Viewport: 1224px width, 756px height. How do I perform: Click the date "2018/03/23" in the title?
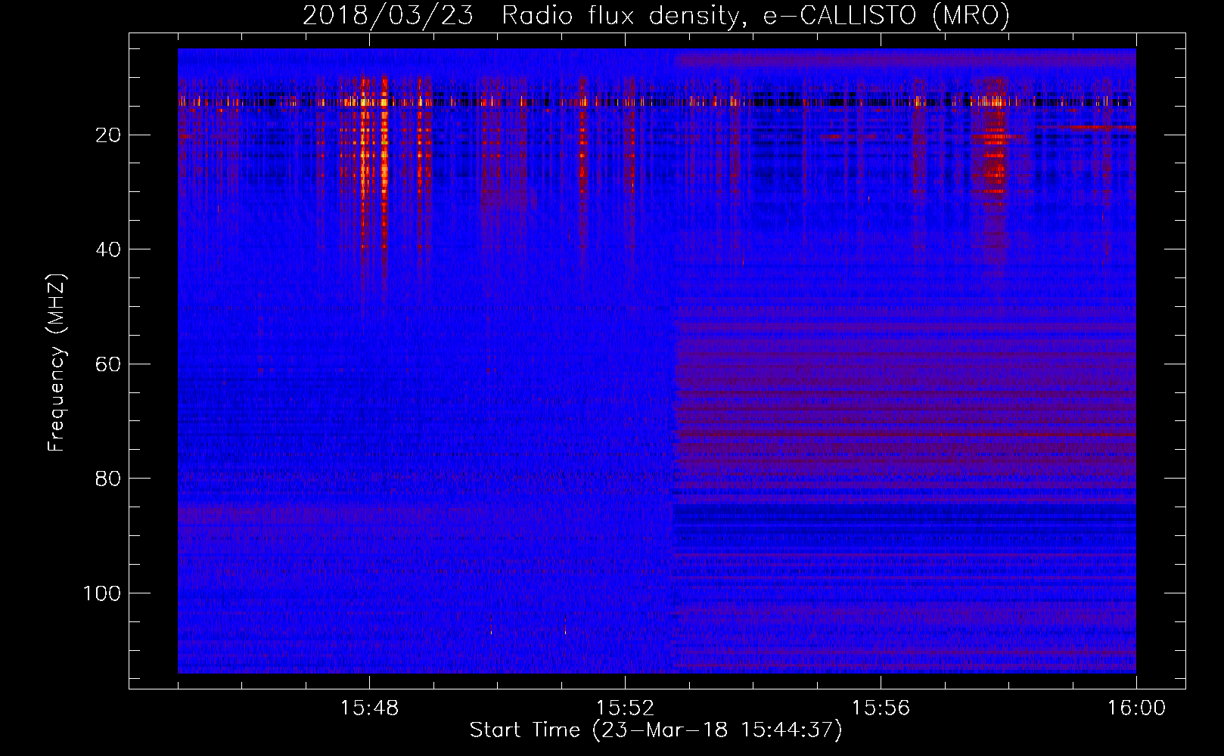388,15
